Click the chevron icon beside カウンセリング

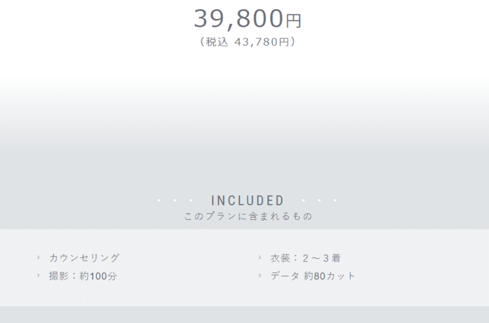coord(38,258)
